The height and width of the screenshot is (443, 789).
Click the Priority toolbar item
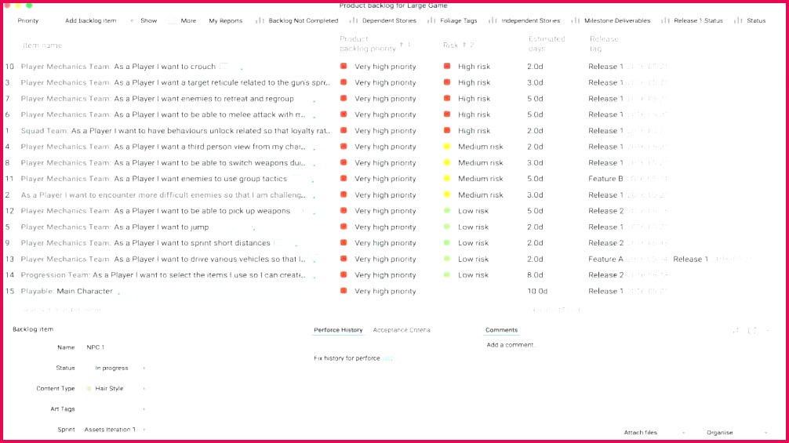pyautogui.click(x=28, y=20)
